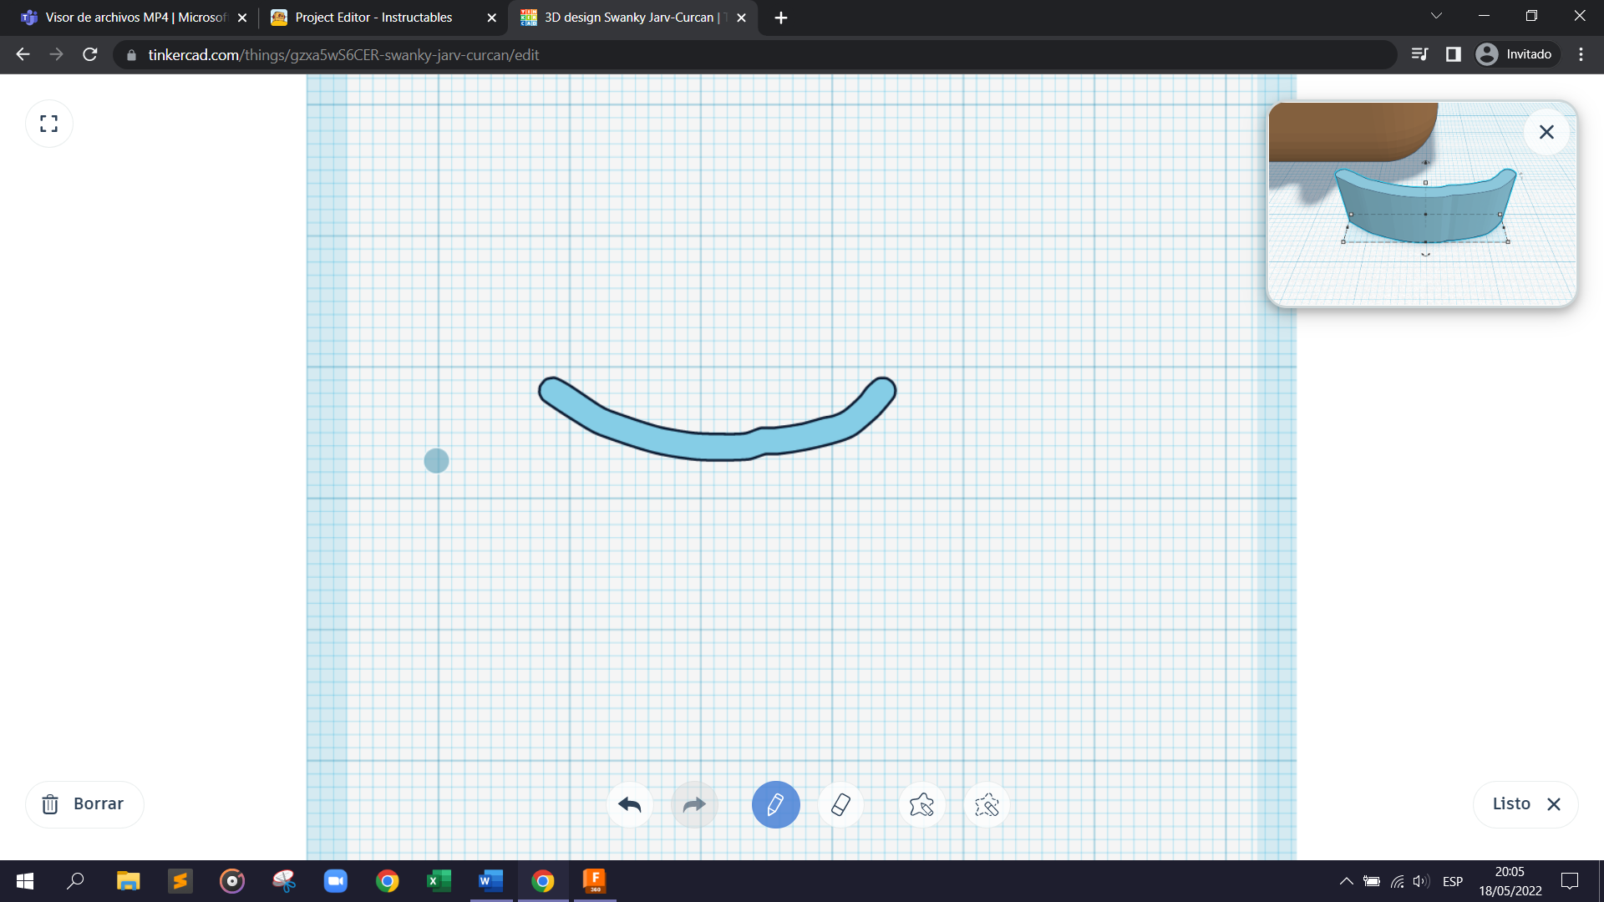Viewport: 1604px width, 902px height.
Task: Open Fusion 360 from taskbar
Action: pos(594,880)
